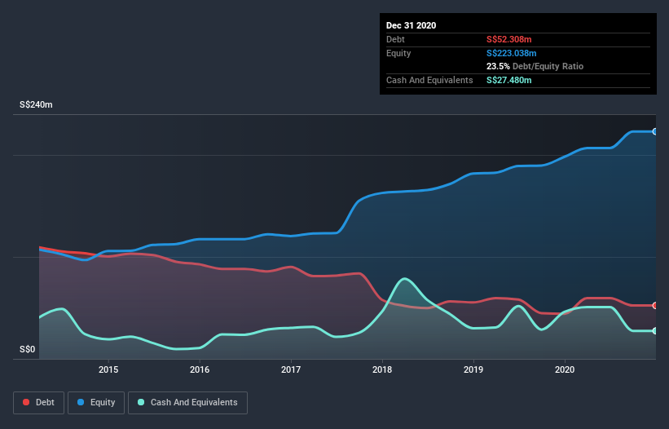
Task: Toggle the Cash And Equivalents legend button
Action: [187, 403]
